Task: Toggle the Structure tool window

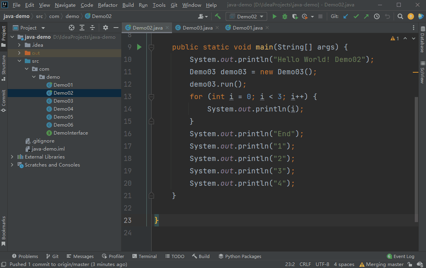Action: [4, 67]
